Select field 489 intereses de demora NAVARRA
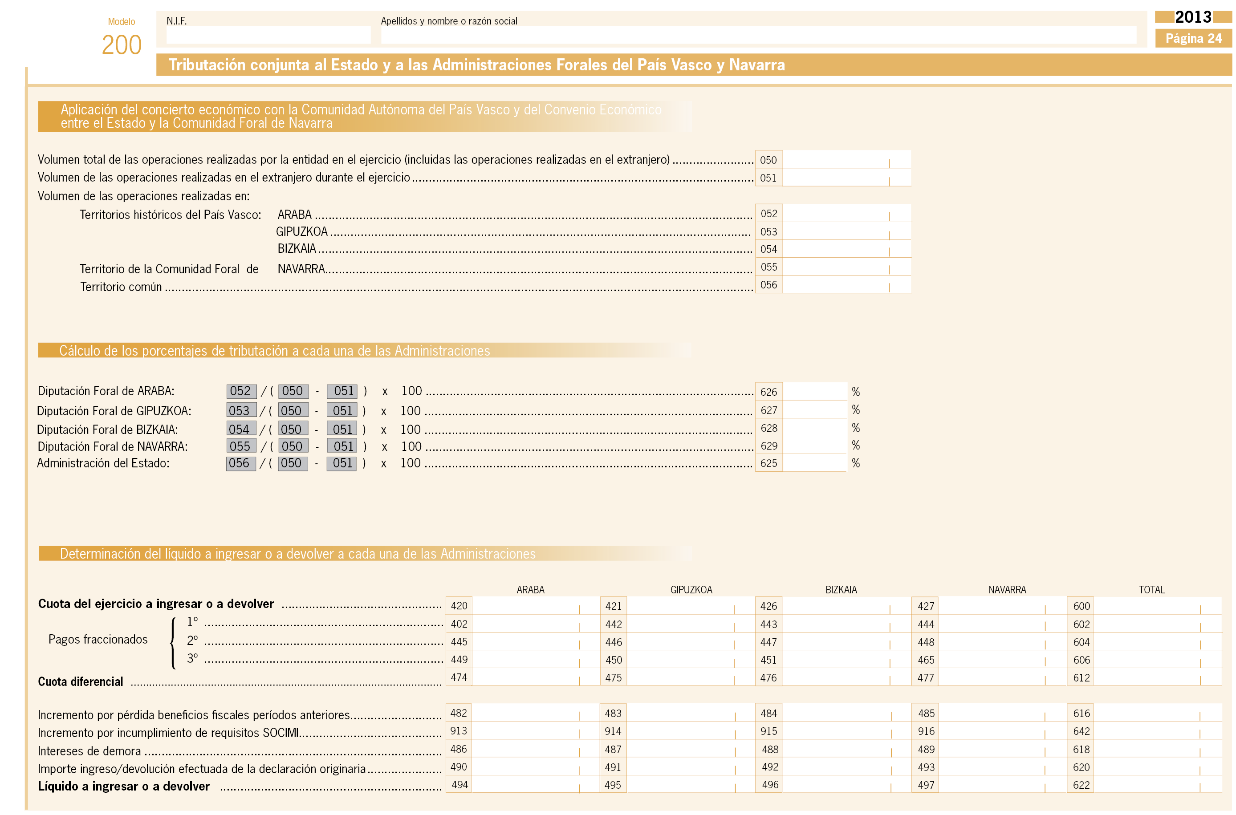The width and height of the screenshot is (1236, 815). click(1002, 749)
